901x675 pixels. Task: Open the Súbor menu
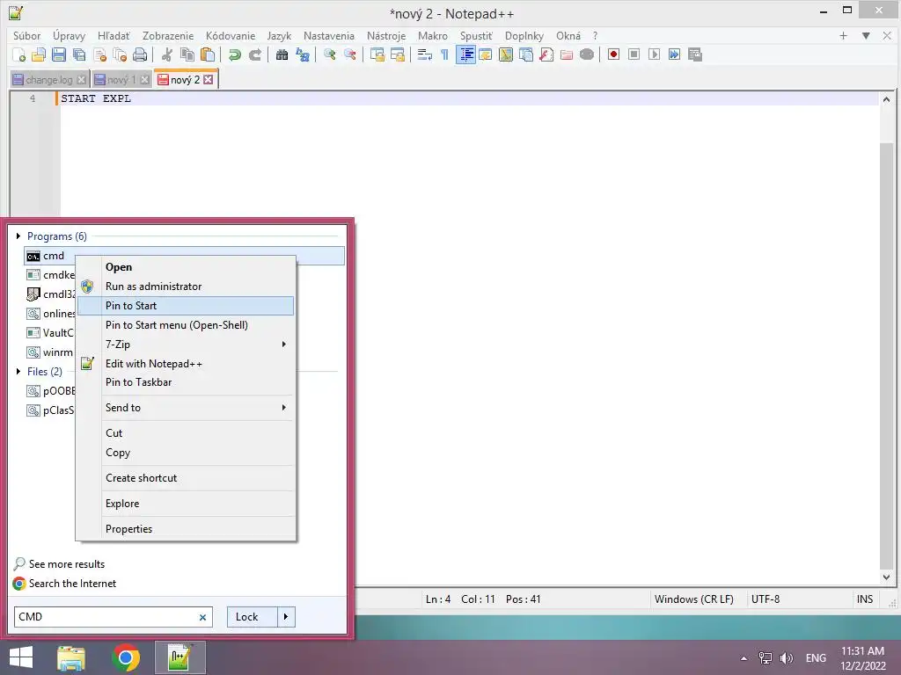tap(27, 35)
